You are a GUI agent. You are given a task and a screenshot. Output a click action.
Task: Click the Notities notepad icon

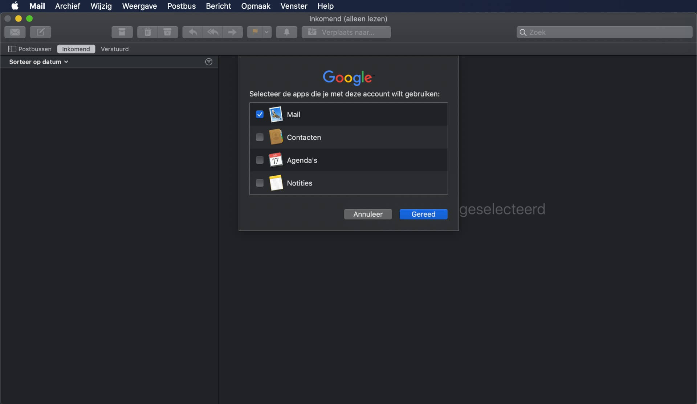[x=276, y=183]
